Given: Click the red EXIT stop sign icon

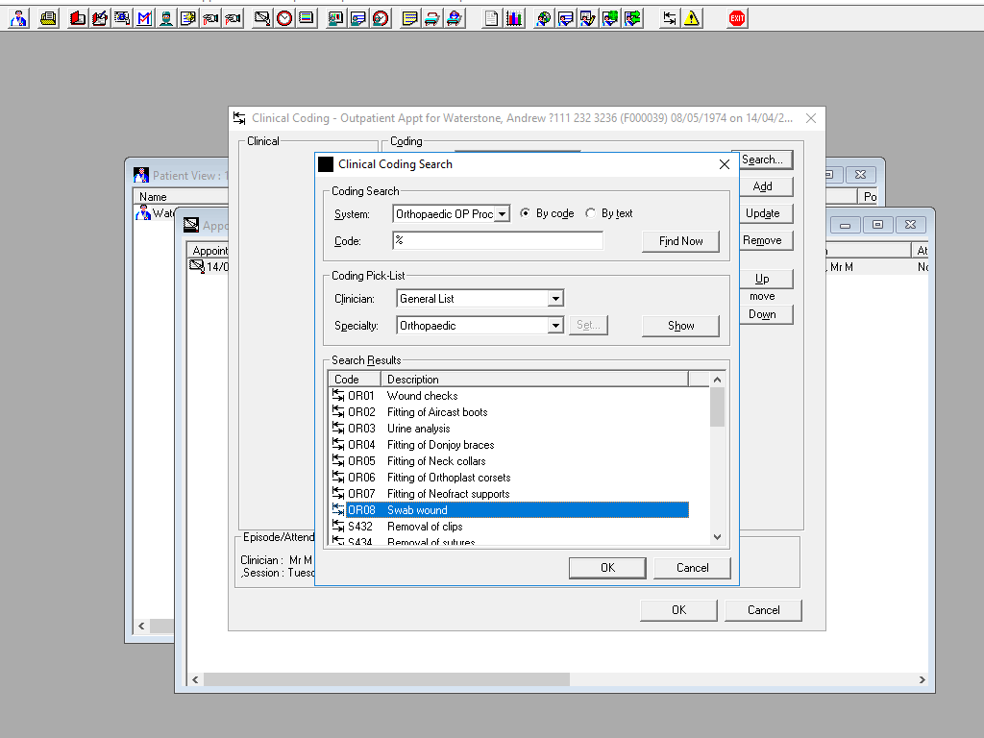Looking at the screenshot, I should (737, 18).
